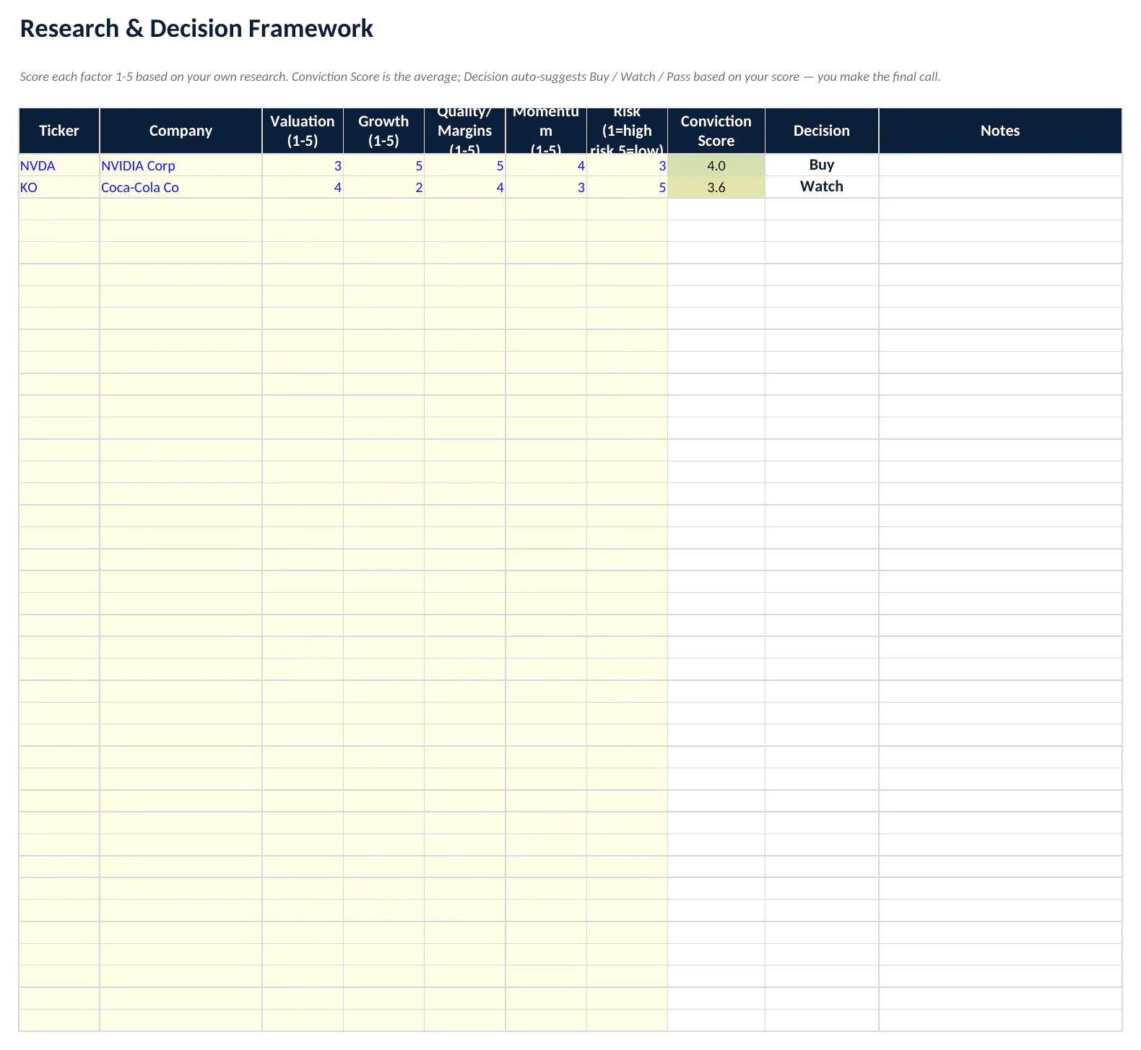The height and width of the screenshot is (1050, 1141).
Task: Click the Growth (1-5) header cell
Action: click(383, 131)
